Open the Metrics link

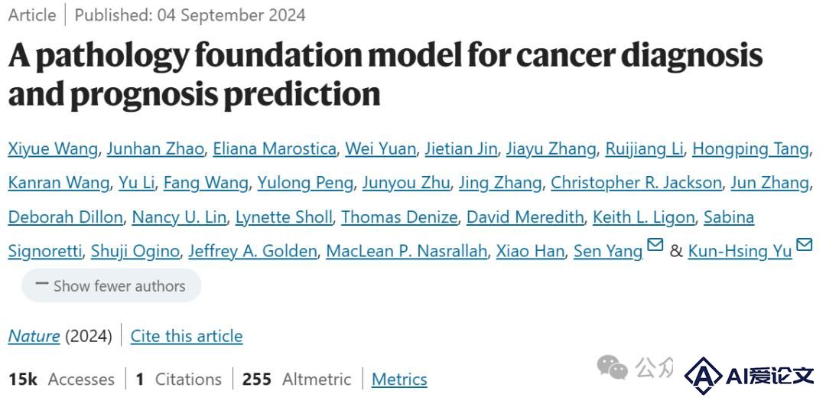[x=399, y=380]
